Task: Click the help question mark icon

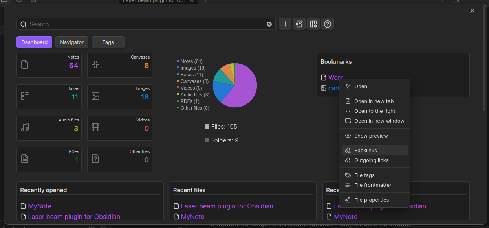Action: pos(327,24)
